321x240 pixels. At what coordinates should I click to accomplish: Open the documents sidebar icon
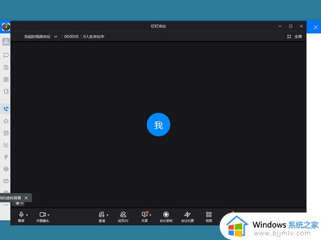pos(6,67)
